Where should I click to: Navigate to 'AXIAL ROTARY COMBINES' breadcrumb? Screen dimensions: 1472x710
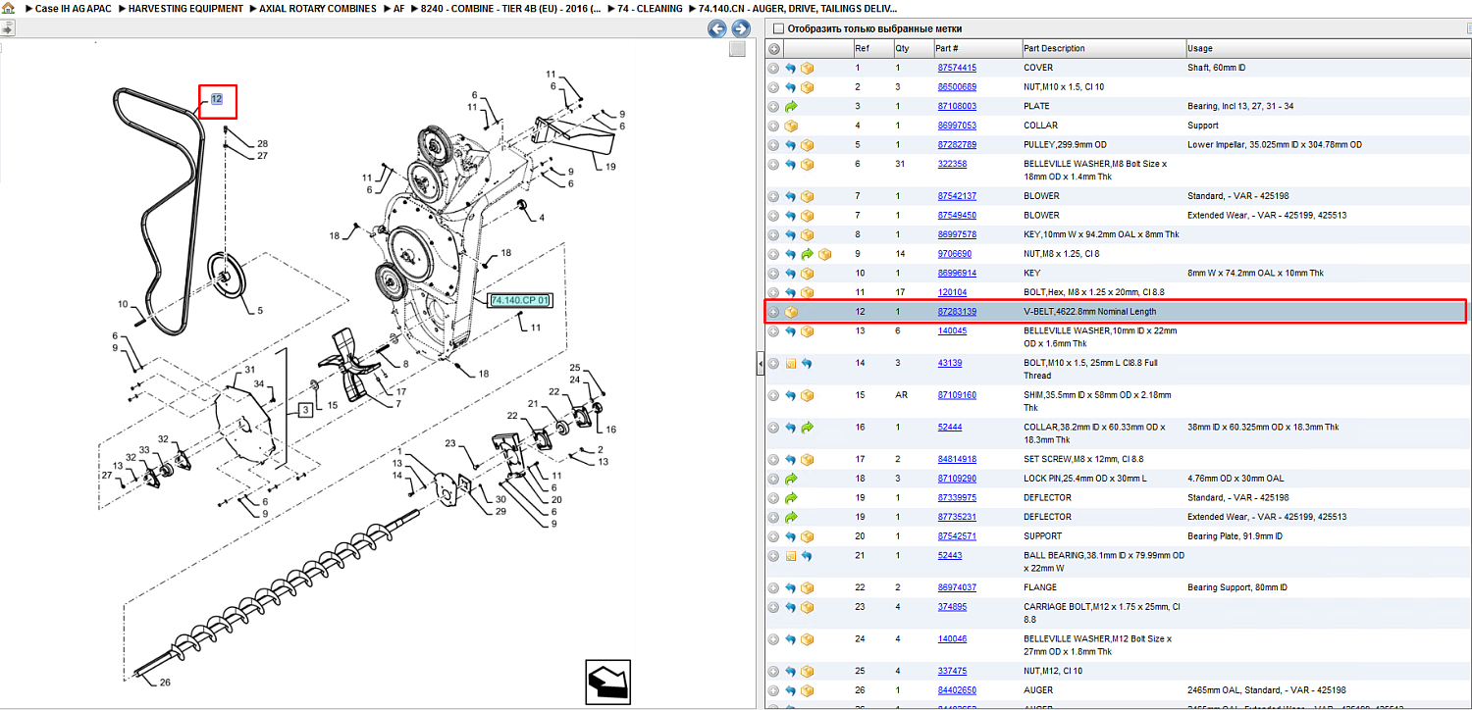click(318, 8)
